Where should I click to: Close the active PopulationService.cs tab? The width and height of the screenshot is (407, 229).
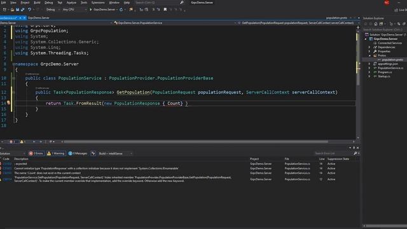point(24,18)
